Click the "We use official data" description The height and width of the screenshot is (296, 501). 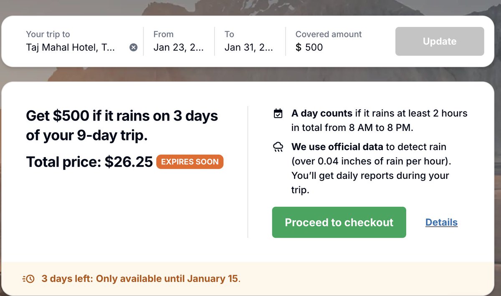[370, 168]
